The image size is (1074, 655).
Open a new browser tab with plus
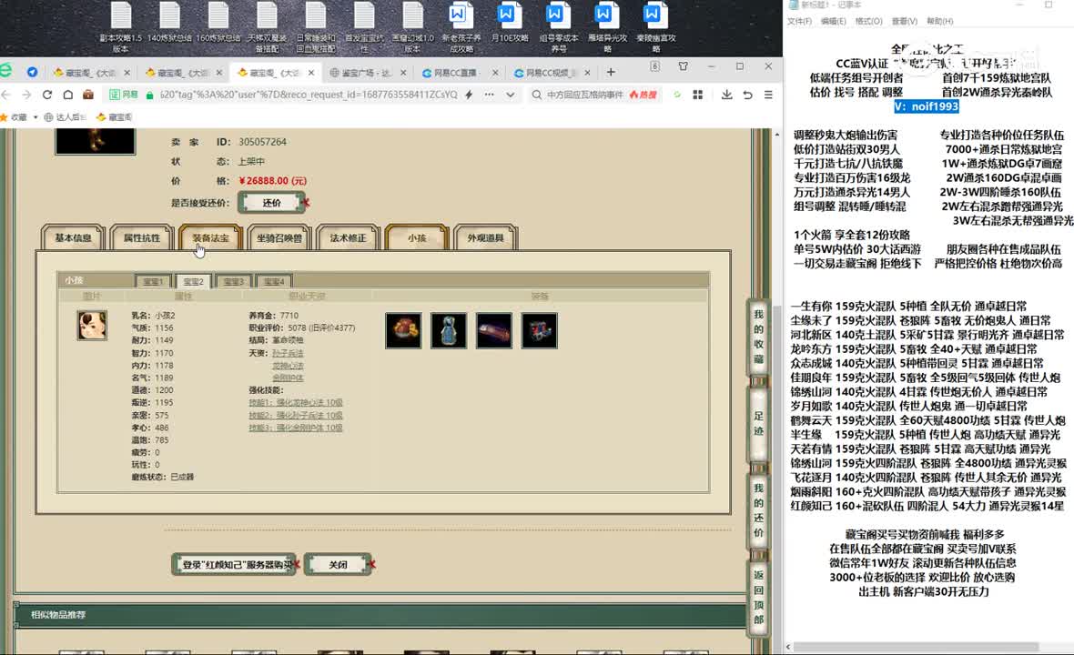coord(611,72)
